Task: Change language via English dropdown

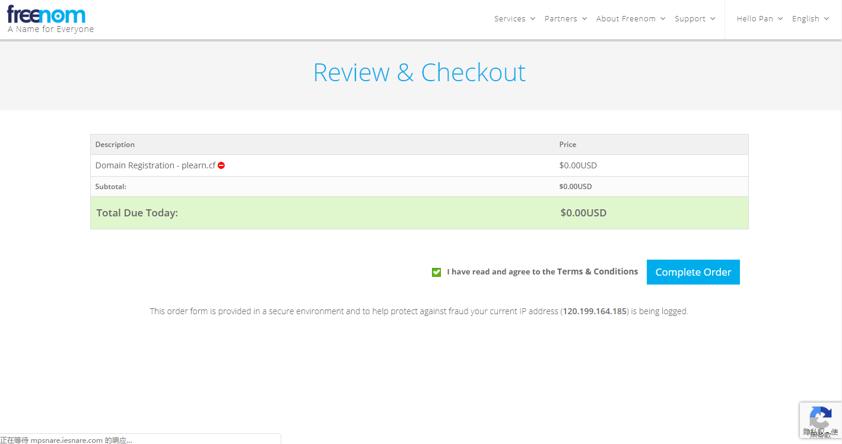Action: [x=810, y=19]
